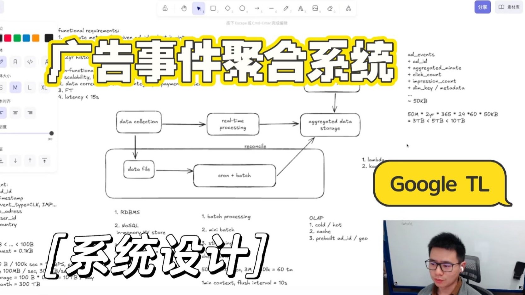Select the Selection arrow tool
525x295 pixels.
click(x=199, y=9)
